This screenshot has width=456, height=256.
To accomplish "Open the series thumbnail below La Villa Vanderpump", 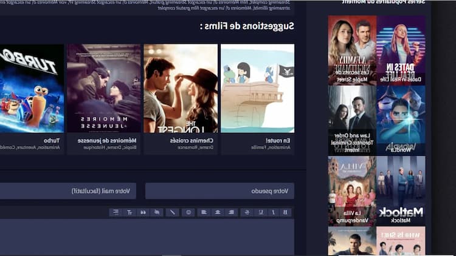I will tap(352, 241).
